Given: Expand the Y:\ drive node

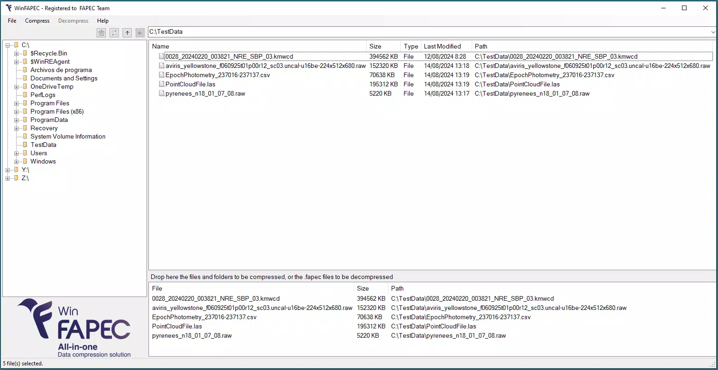Looking at the screenshot, I should pos(8,170).
